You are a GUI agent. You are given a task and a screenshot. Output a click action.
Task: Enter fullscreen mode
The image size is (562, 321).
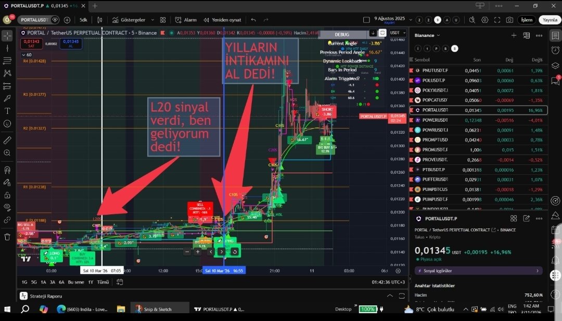(x=497, y=20)
